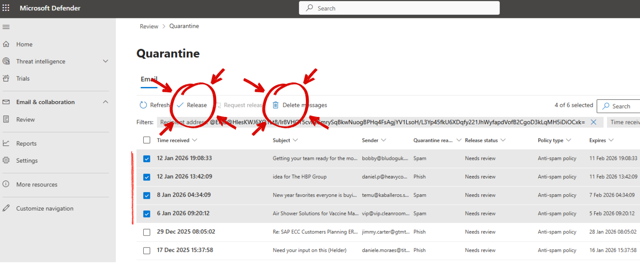Collapse the navigation pane with the hamburger icon
This screenshot has height=265, width=640.
(6, 27)
